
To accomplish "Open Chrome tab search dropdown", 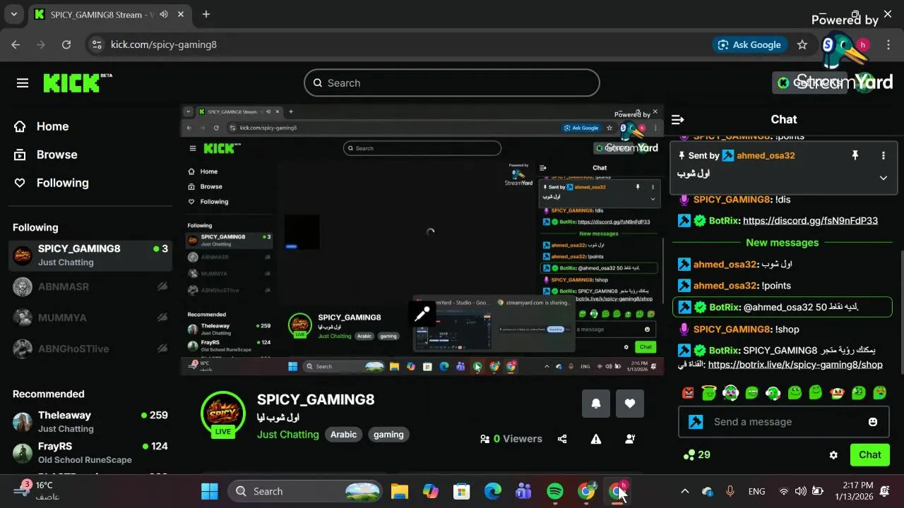I will point(13,14).
